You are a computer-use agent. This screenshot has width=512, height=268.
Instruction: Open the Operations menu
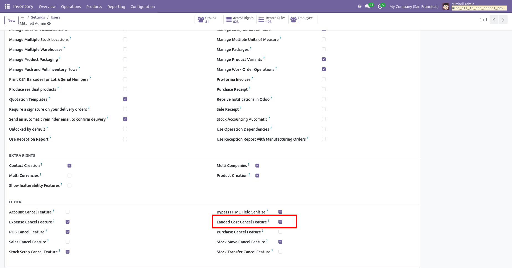(x=71, y=7)
